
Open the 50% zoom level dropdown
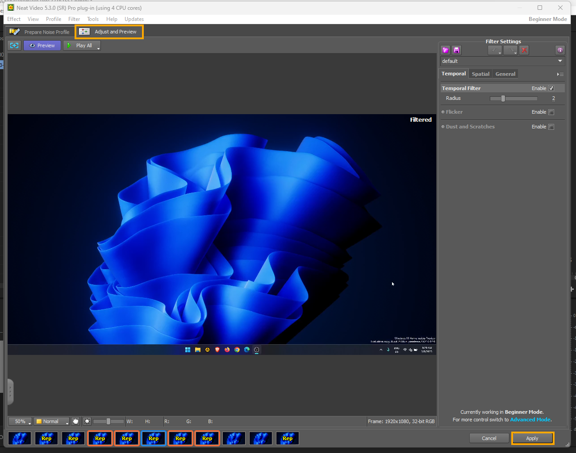(21, 421)
